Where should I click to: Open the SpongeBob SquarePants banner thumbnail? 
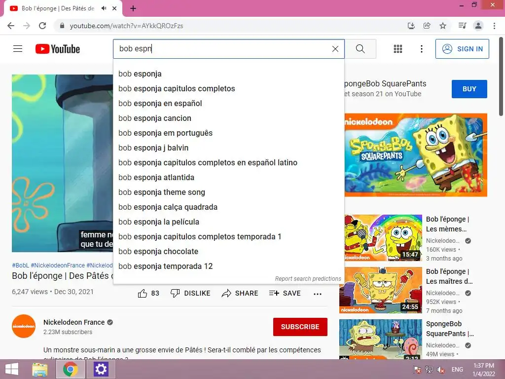point(416,155)
